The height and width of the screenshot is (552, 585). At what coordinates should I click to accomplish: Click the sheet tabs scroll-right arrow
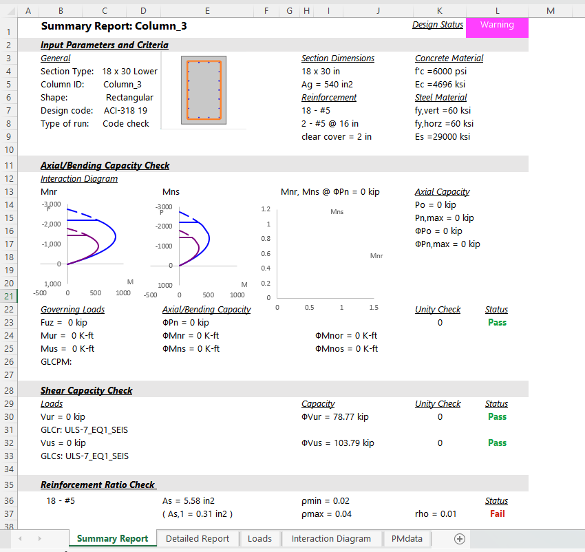pos(40,539)
